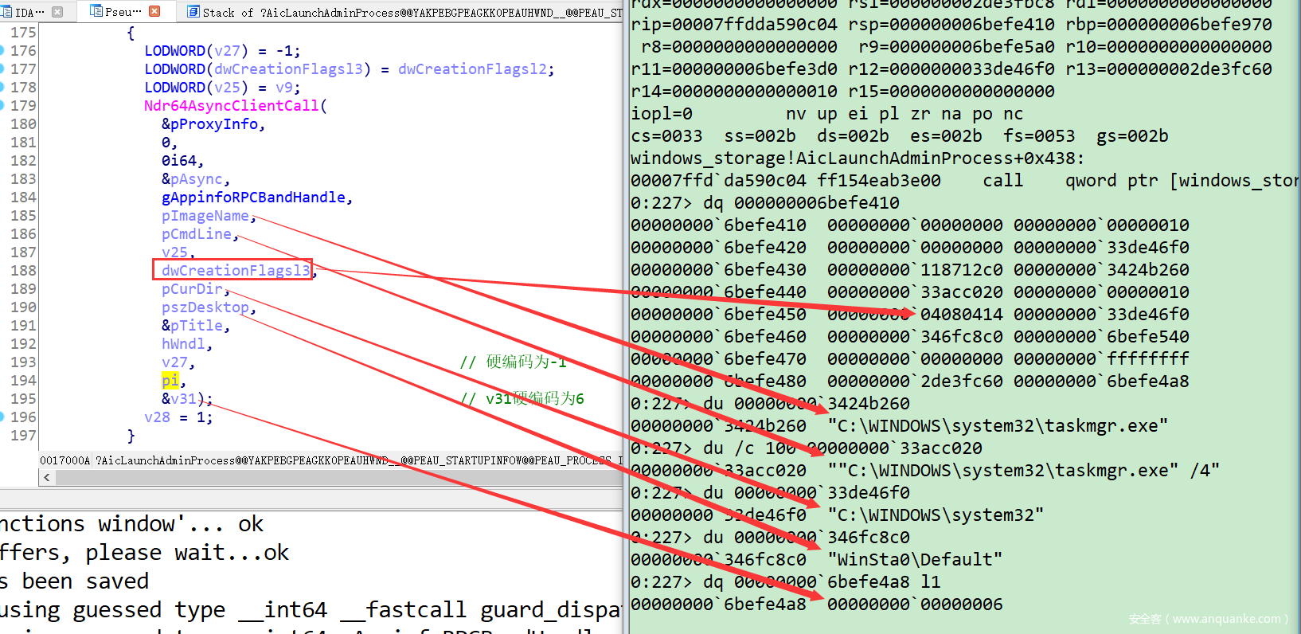The image size is (1301, 634).
Task: Click the call instruction in the disassembly line
Action: pyautogui.click(x=1002, y=181)
